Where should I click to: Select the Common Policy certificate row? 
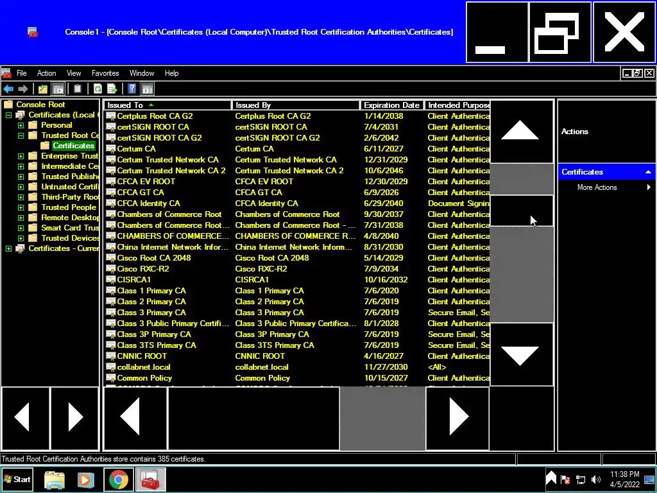296,377
